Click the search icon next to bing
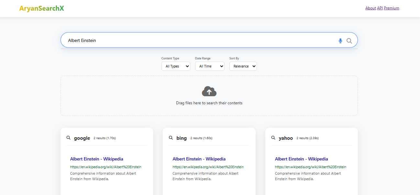The image size is (420, 195). point(171,138)
